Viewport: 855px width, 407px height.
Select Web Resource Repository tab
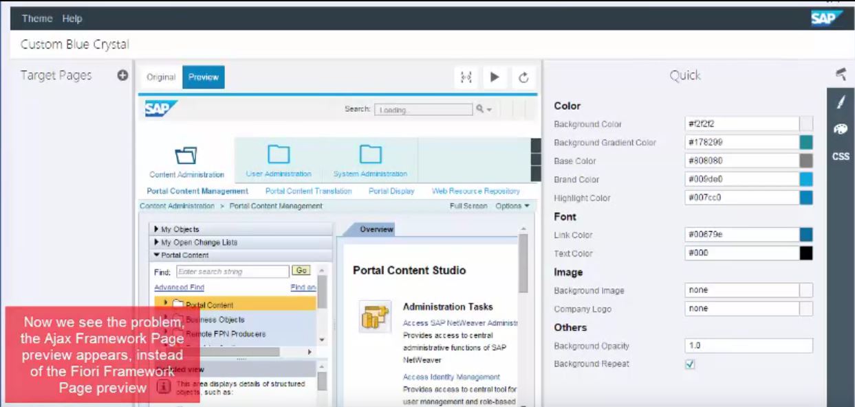(x=476, y=191)
